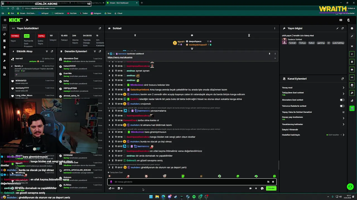Screen dimensions: 357x200
Task: Open the Instagram bookmark
Action: pos(96,13)
